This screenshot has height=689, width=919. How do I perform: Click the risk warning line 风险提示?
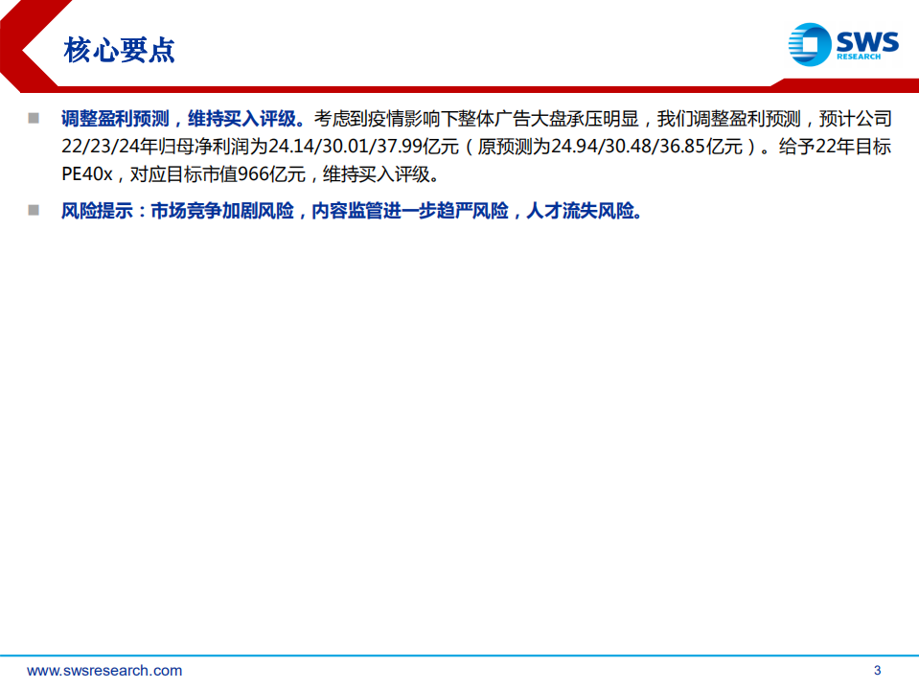[287, 212]
